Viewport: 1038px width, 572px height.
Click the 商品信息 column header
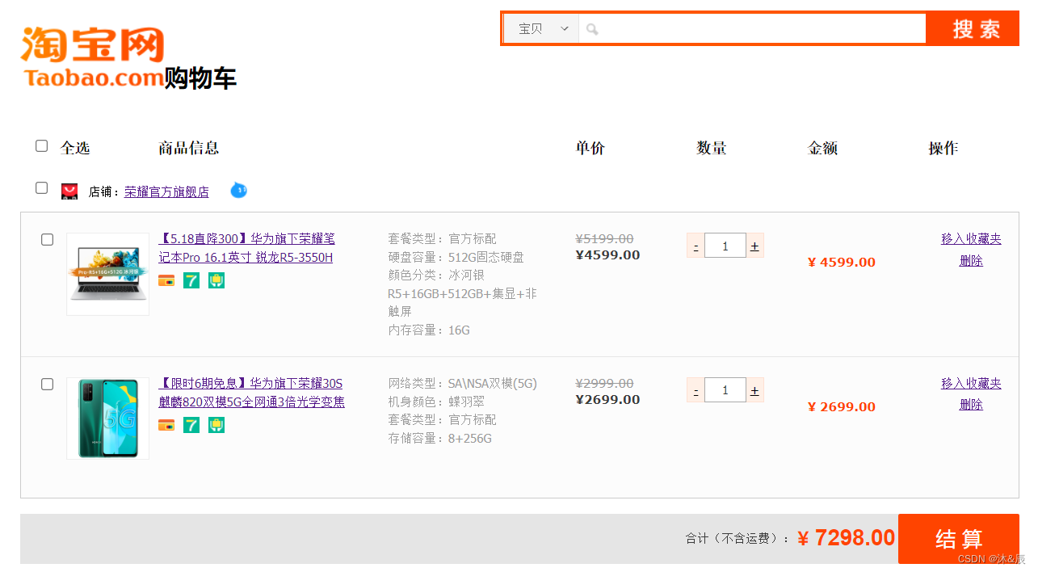pyautogui.click(x=188, y=148)
